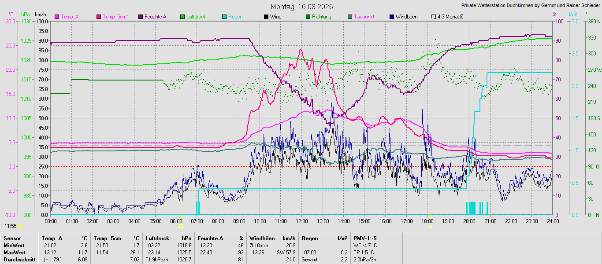
Task: Click the purple Feuchte A. legend square
Action: pyautogui.click(x=141, y=17)
